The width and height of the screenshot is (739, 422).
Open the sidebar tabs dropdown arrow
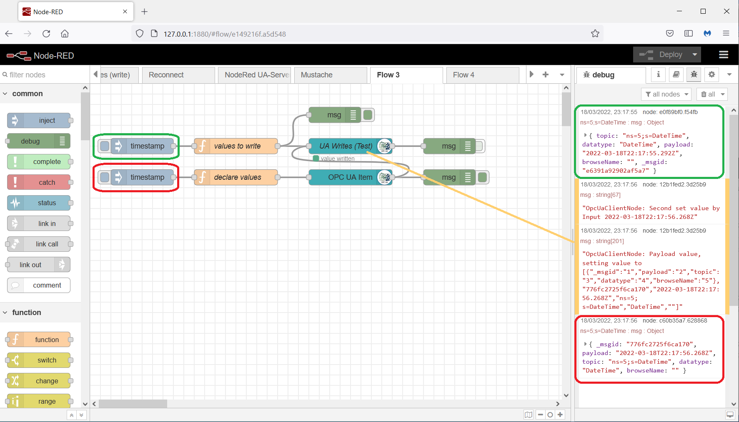[729, 74]
